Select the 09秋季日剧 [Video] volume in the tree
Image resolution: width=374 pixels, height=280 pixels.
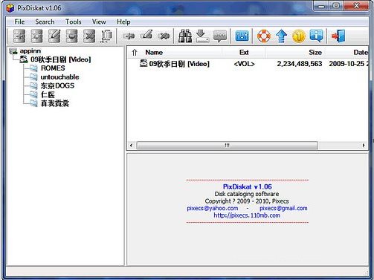click(x=61, y=59)
